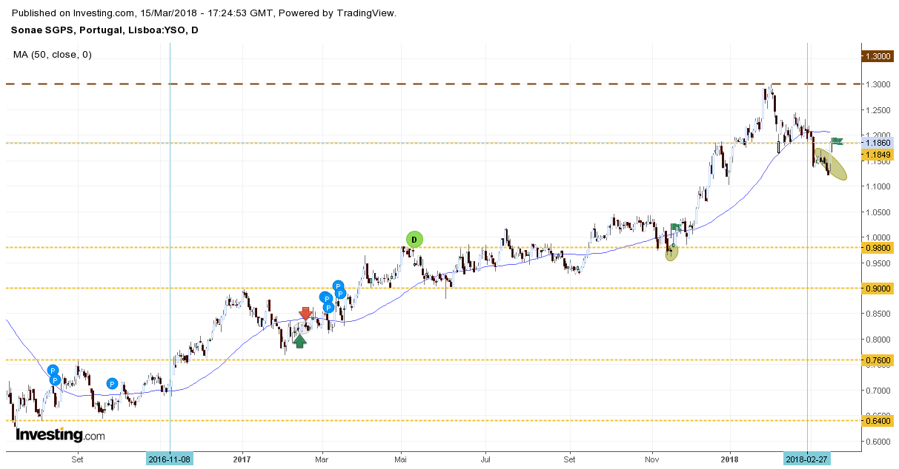Click the Set label before 2016-11-08
This screenshot has width=899, height=469.
coord(77,459)
